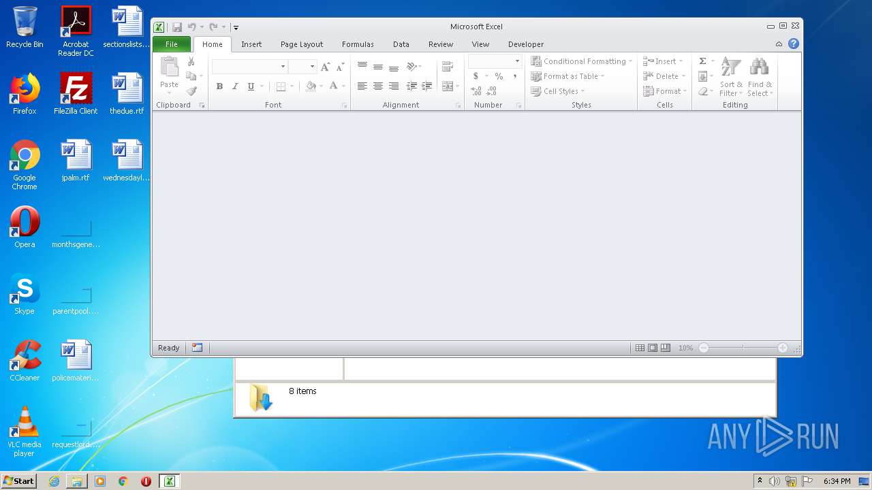Click the Cut scissors icon
This screenshot has height=490, width=872.
coord(191,61)
